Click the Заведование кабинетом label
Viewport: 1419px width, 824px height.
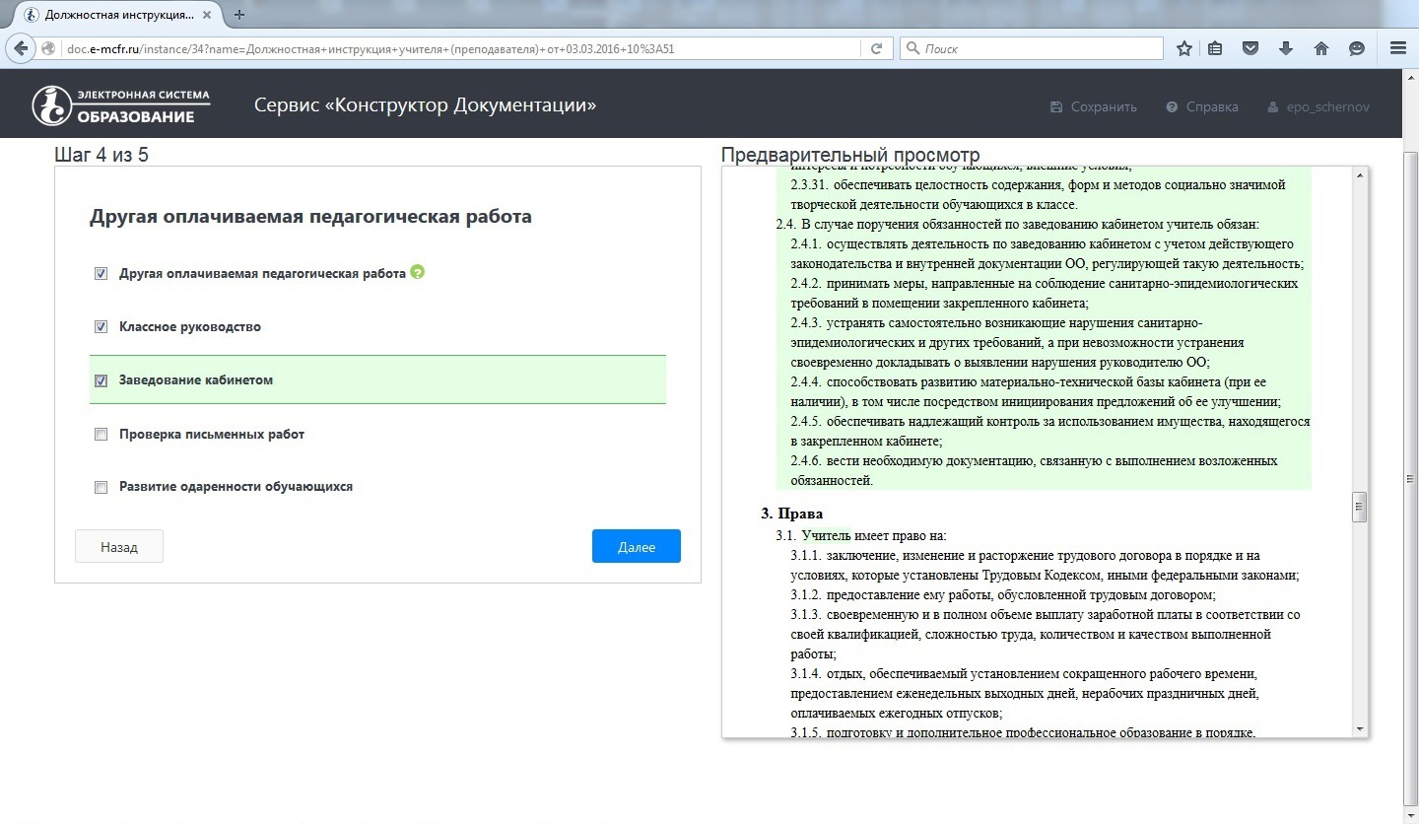click(x=196, y=380)
